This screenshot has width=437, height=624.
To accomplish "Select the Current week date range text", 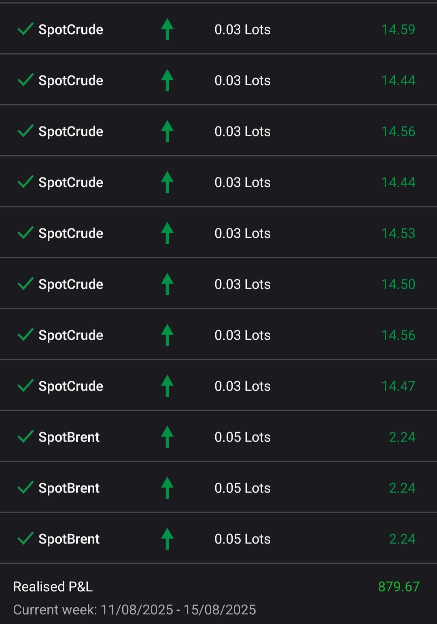I will point(134,610).
